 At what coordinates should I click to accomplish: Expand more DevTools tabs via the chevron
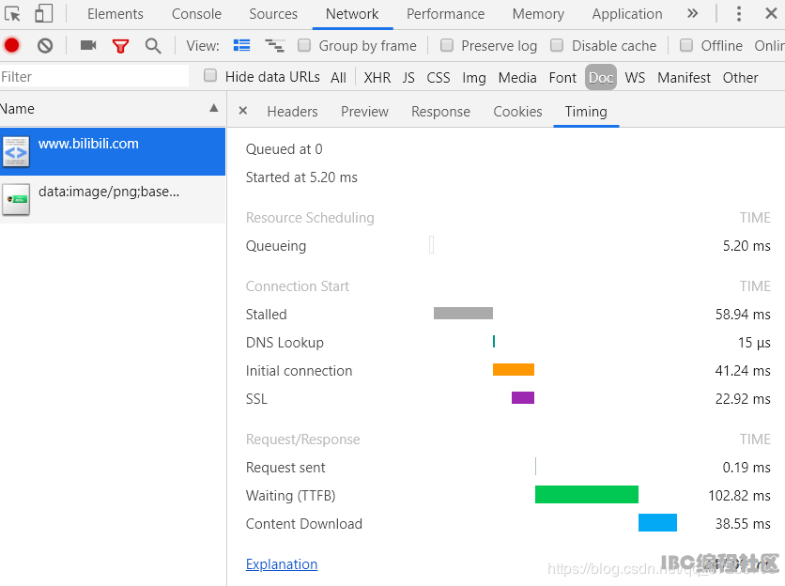[692, 13]
